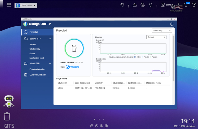The width and height of the screenshot is (198, 129).
Task: Click the login time 2021/10/24 20:14:09 cell
Action: pos(83,88)
